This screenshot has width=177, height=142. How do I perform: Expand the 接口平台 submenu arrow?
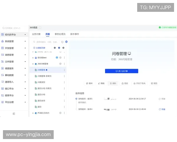point(25,88)
